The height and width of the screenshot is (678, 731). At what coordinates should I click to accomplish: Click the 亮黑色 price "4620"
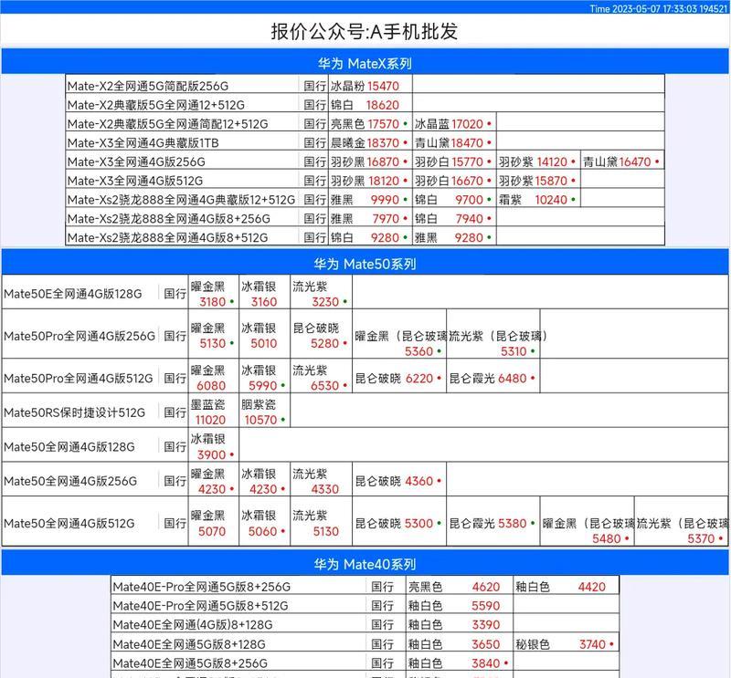(x=486, y=587)
